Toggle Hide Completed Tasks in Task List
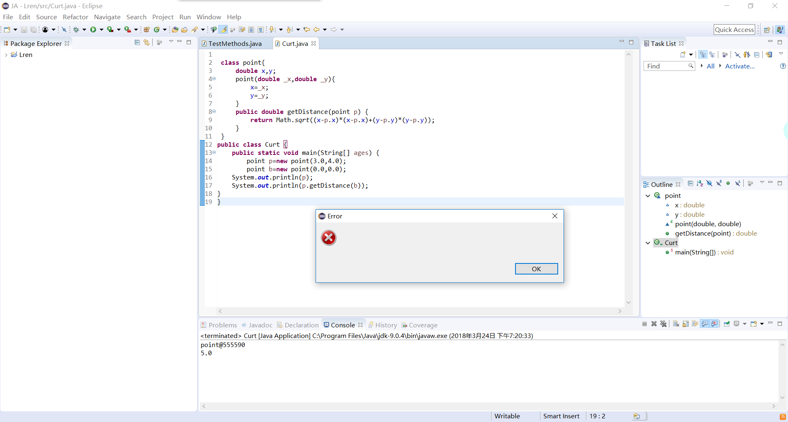This screenshot has height=422, width=788. [x=738, y=54]
